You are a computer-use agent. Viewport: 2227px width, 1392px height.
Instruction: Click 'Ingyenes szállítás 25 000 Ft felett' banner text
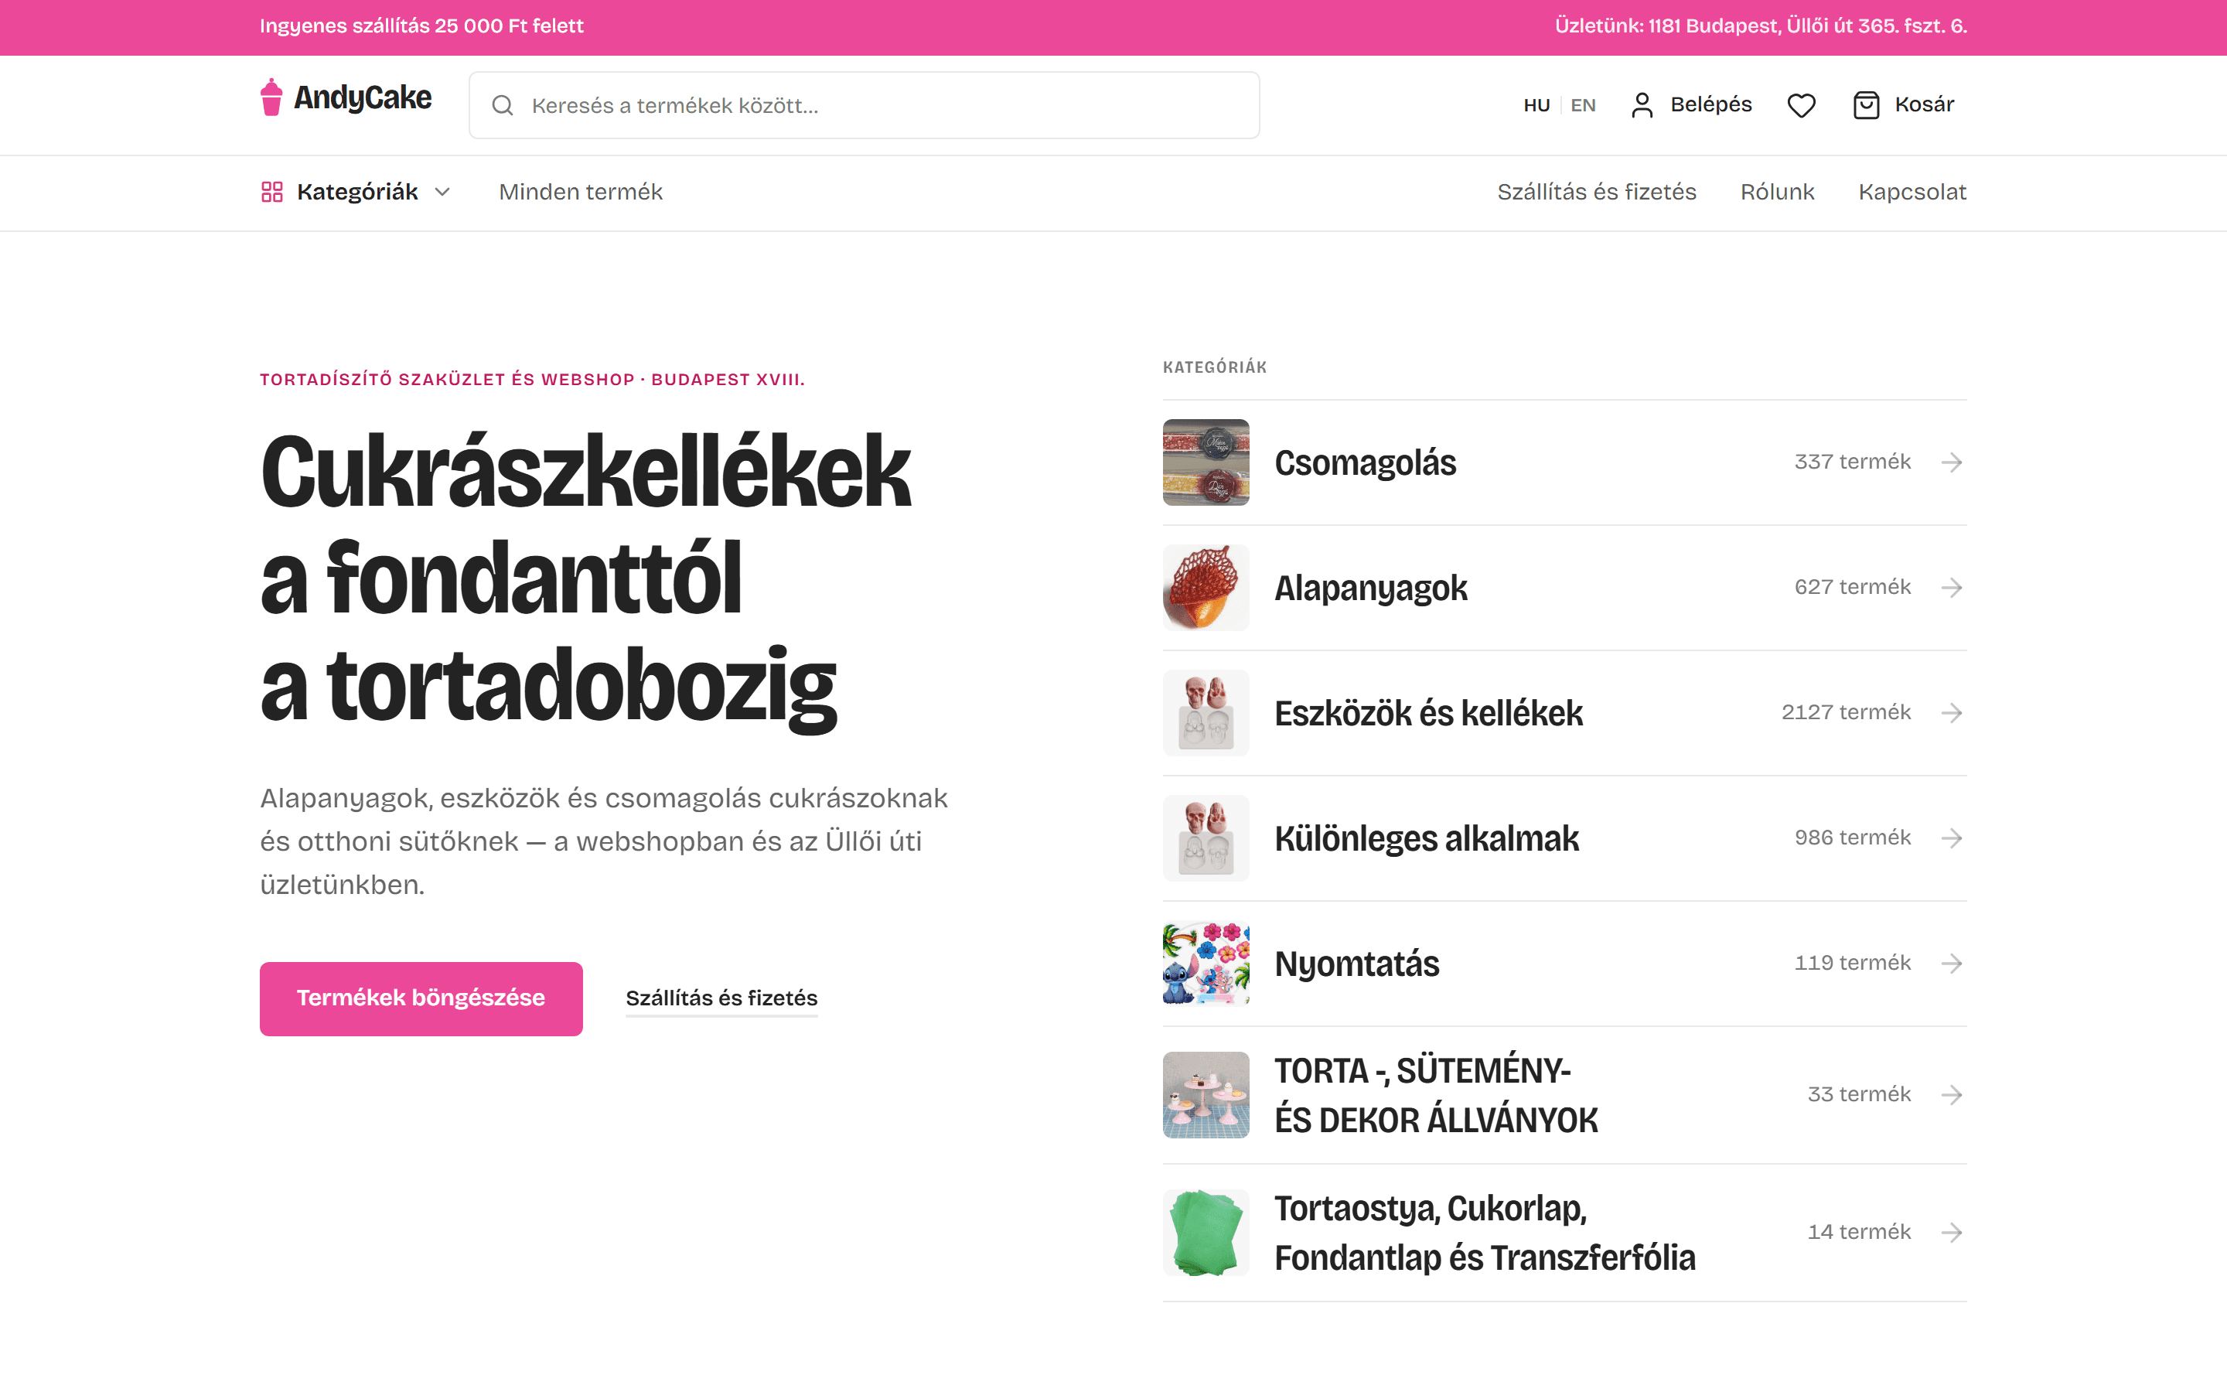point(421,26)
